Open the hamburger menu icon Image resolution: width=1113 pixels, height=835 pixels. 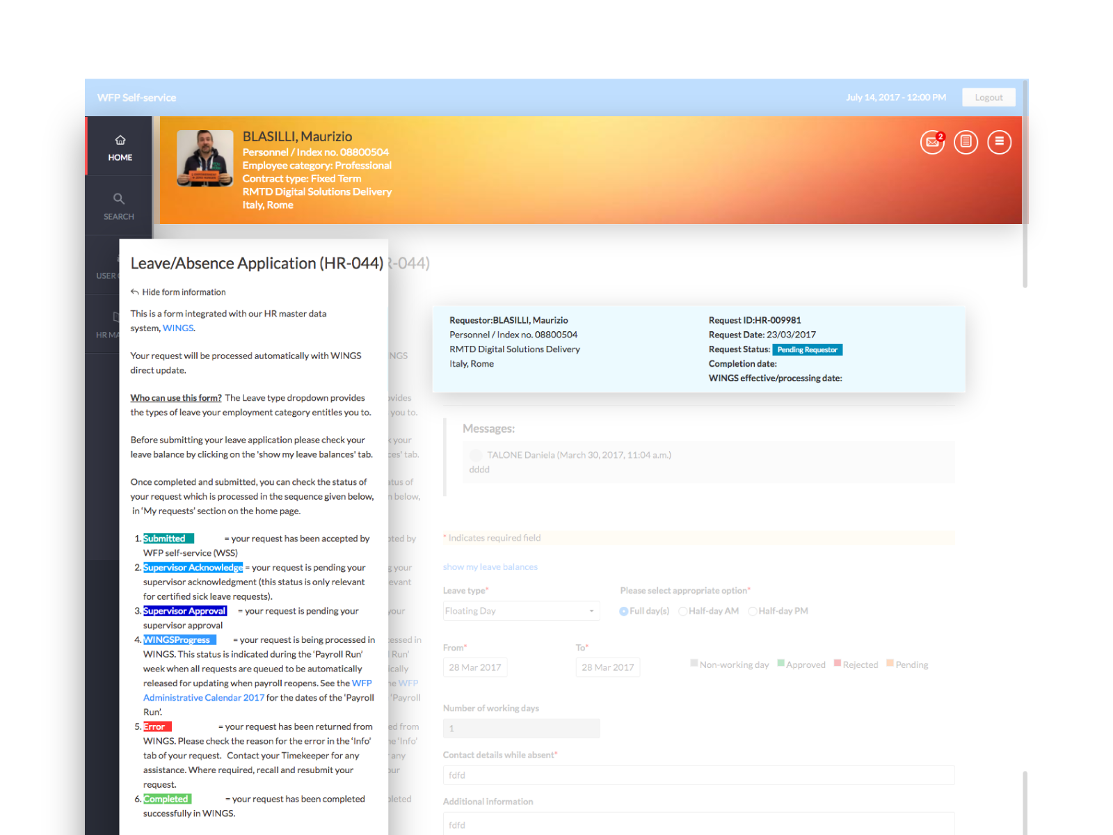pos(999,142)
